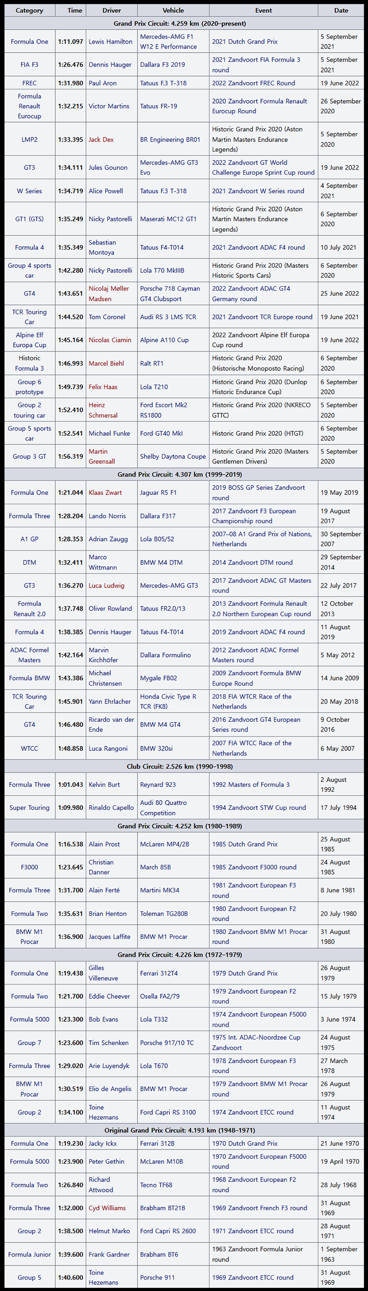The image size is (368, 1291).
Task: Select the 1:11.097 lap time cell
Action: pos(71,42)
